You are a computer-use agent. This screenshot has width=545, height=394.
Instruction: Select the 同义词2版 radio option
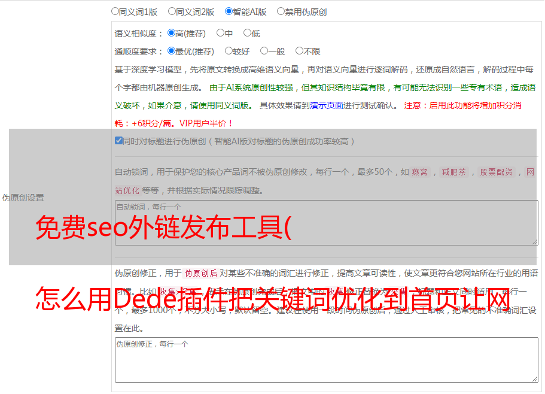coord(172,11)
